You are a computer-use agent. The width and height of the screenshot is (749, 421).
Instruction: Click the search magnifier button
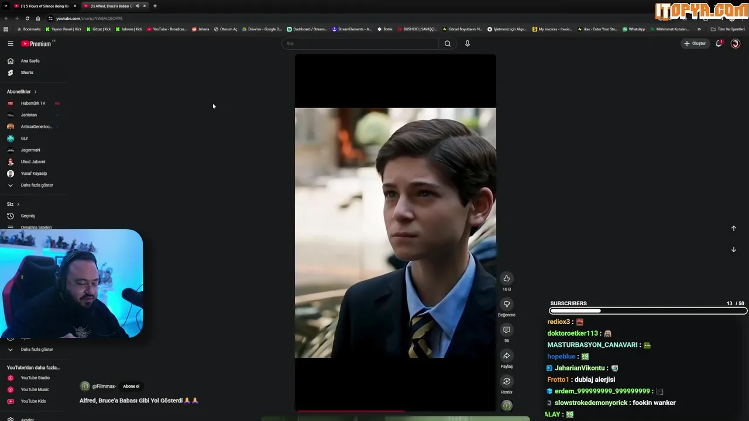coord(448,43)
